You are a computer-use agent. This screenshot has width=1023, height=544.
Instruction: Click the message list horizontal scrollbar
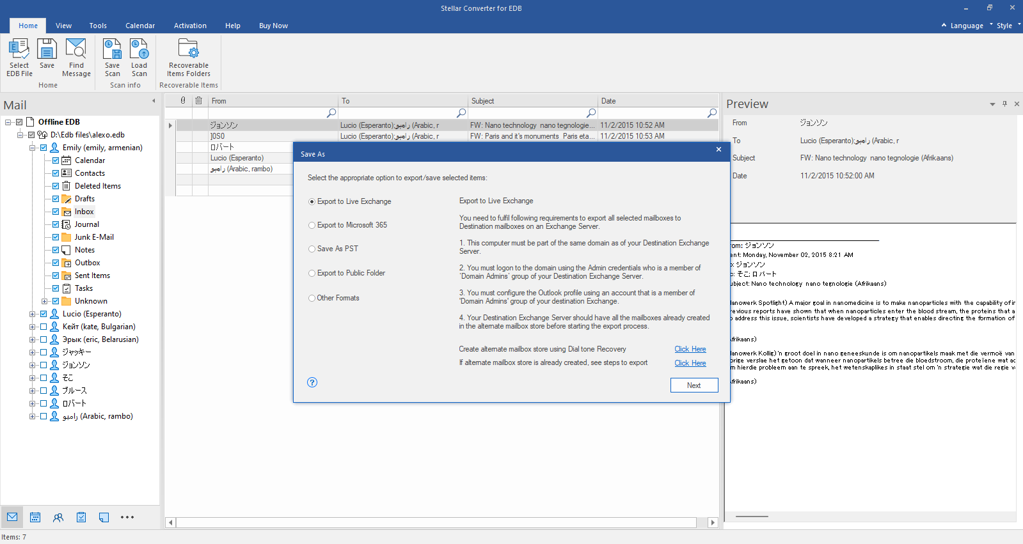(436, 522)
